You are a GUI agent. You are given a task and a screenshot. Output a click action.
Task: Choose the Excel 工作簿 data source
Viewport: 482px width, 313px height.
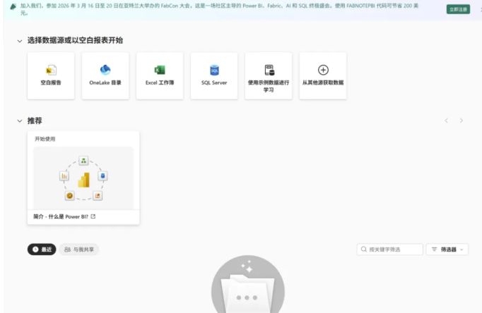click(x=160, y=75)
